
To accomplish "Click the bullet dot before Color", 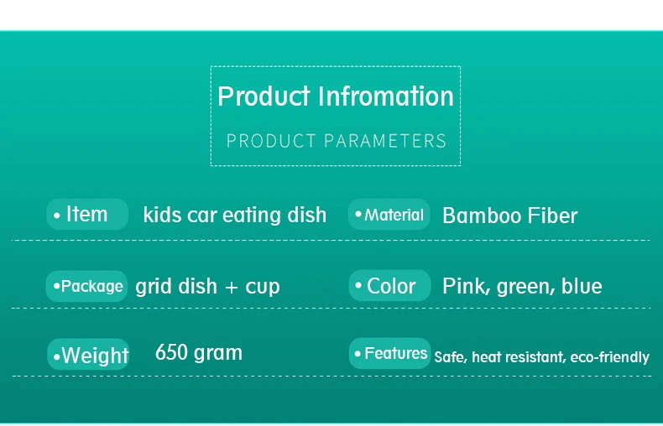I will pos(358,286).
